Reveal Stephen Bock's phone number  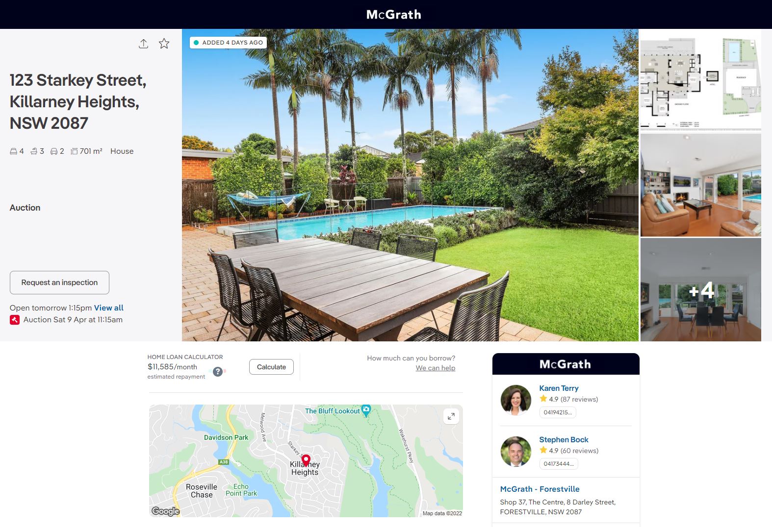[559, 464]
